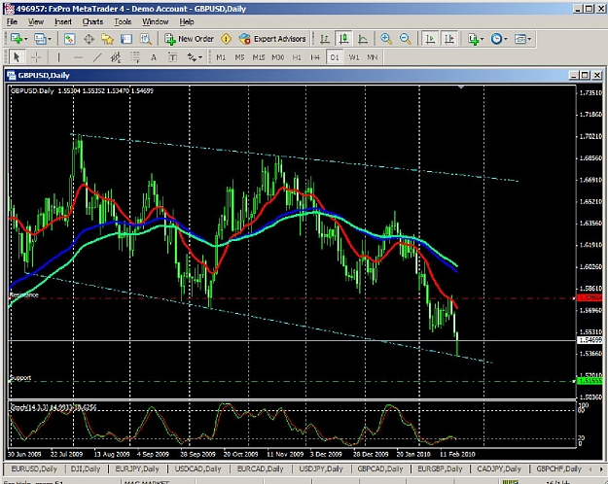The image size is (608, 484).
Task: Select the Vertical Line drawing tool
Action: (58, 57)
